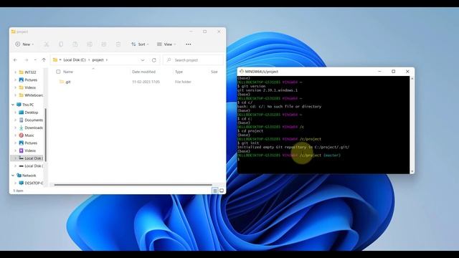Click the Up arrow to go to the parent folder
The height and width of the screenshot is (258, 459).
(44, 60)
